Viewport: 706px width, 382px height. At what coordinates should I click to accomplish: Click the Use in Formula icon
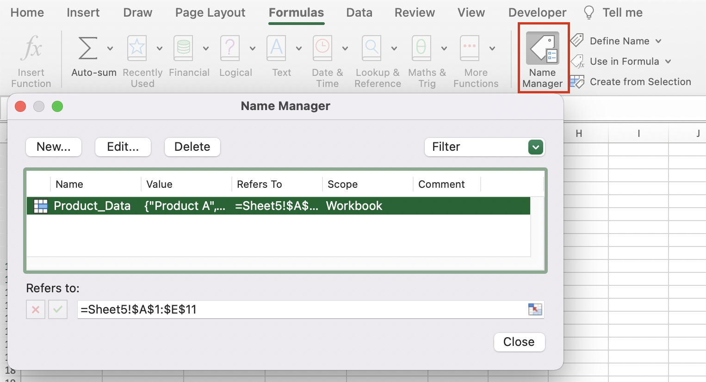point(577,61)
